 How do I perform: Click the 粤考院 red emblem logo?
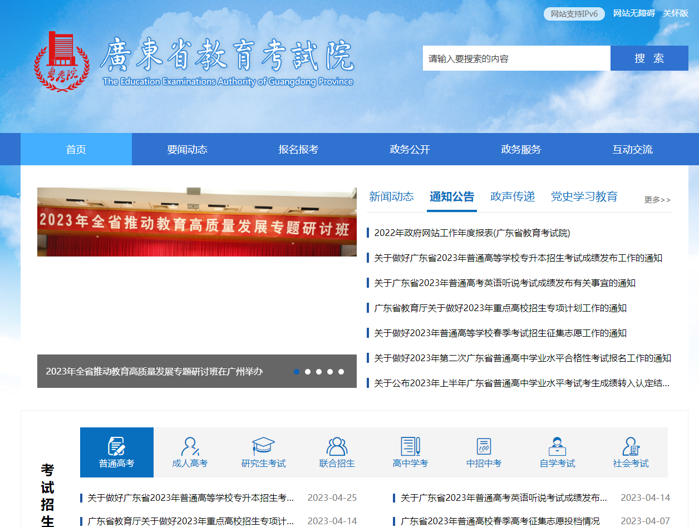[x=61, y=61]
